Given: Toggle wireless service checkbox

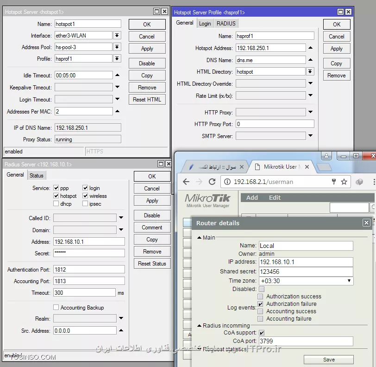Looking at the screenshot, I should pyautogui.click(x=85, y=196).
